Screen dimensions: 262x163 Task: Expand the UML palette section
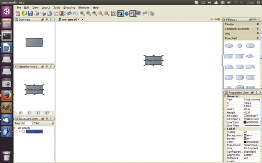(242, 33)
